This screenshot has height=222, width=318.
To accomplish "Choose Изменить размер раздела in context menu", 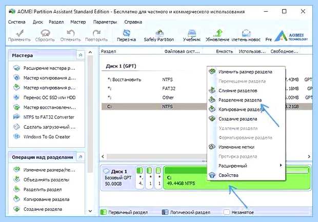I will (x=246, y=72).
